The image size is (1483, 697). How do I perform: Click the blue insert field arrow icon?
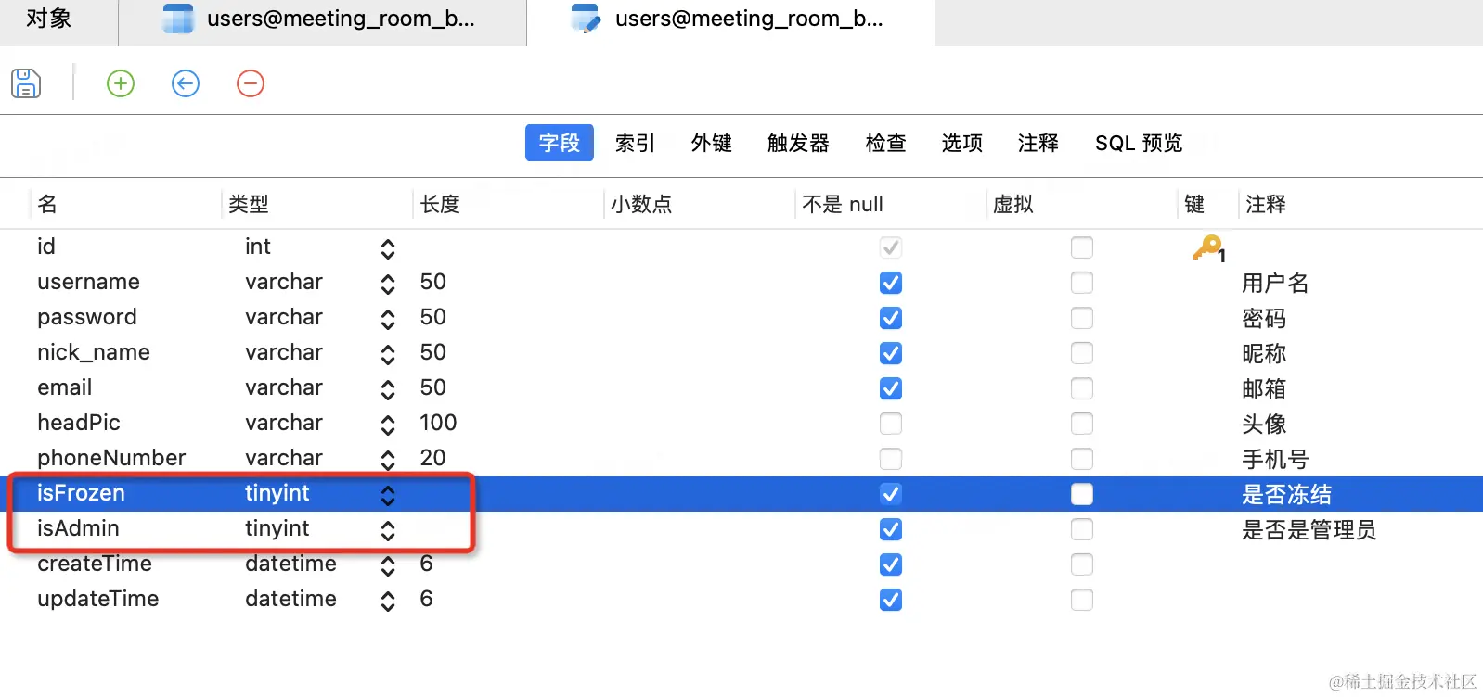coord(186,83)
